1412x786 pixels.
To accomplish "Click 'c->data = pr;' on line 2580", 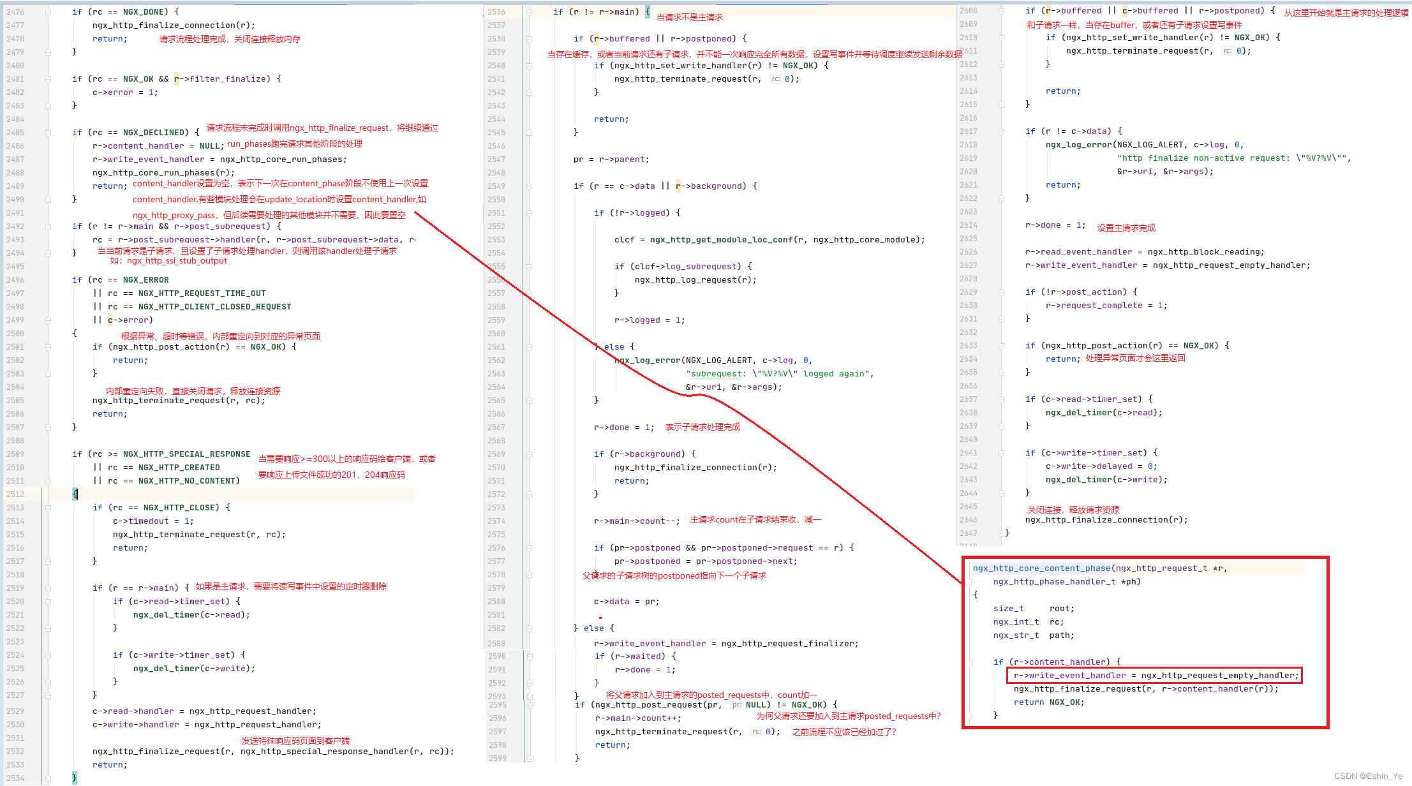I will click(627, 602).
